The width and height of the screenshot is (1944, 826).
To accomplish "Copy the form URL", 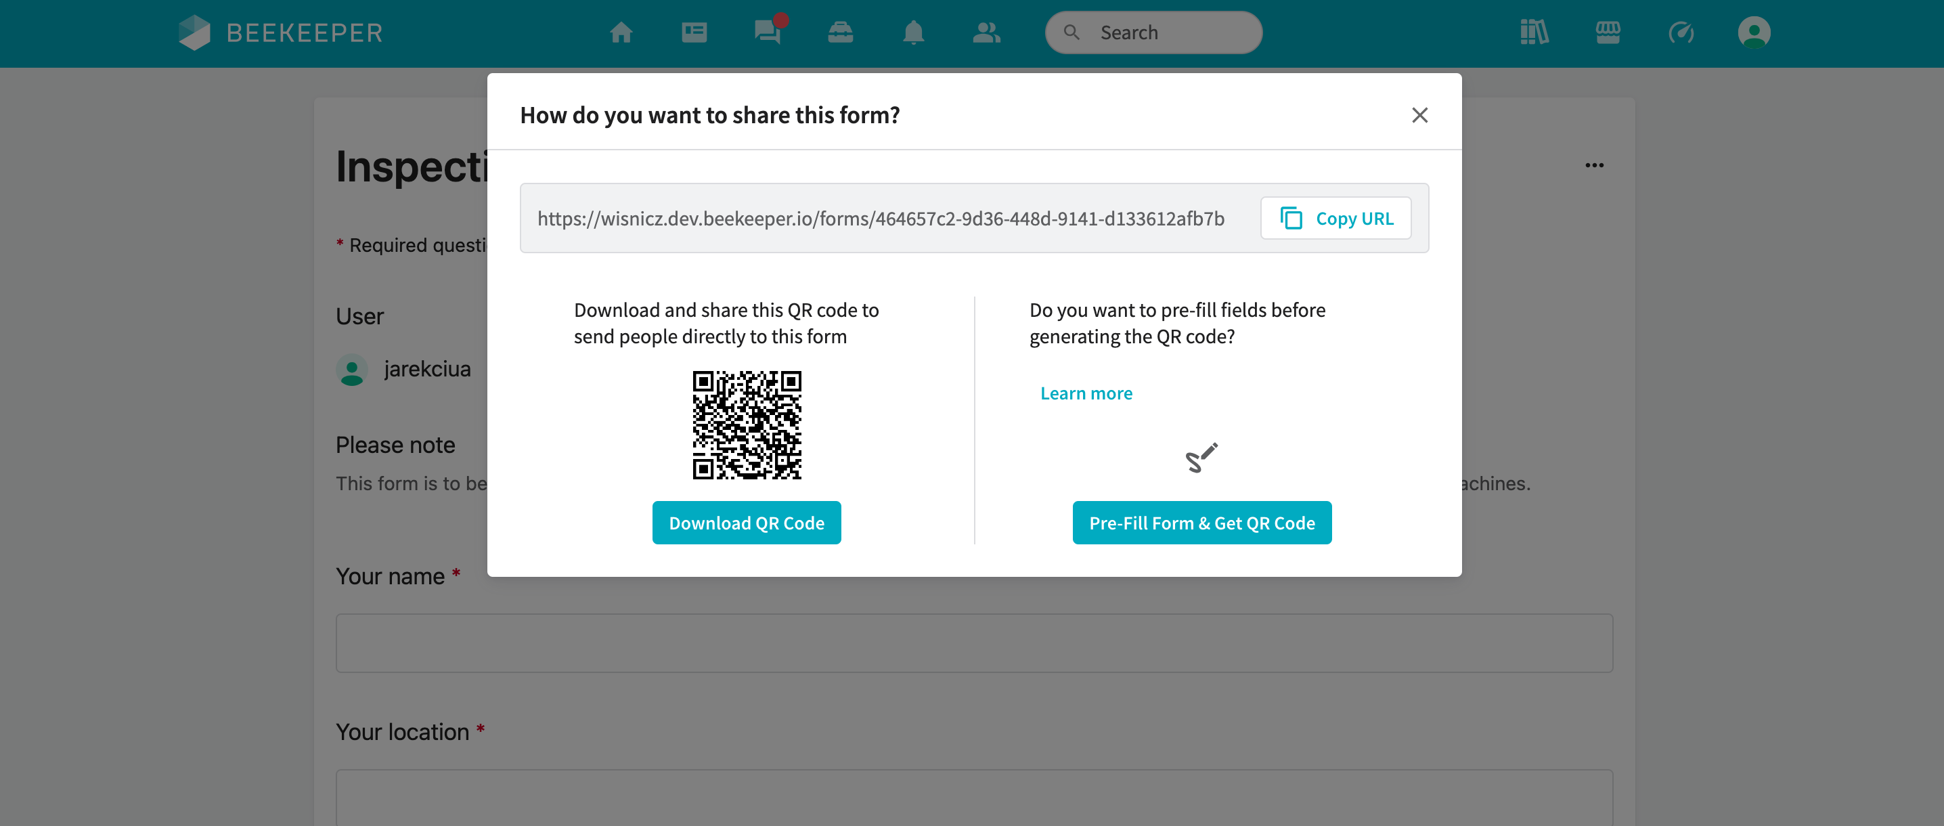I will tap(1335, 218).
